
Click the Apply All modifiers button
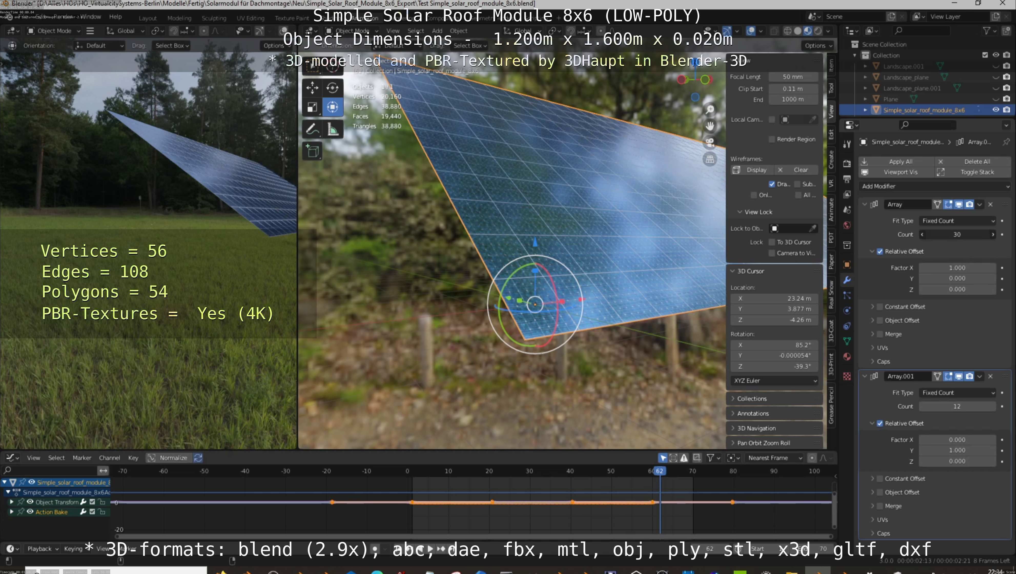coord(897,162)
